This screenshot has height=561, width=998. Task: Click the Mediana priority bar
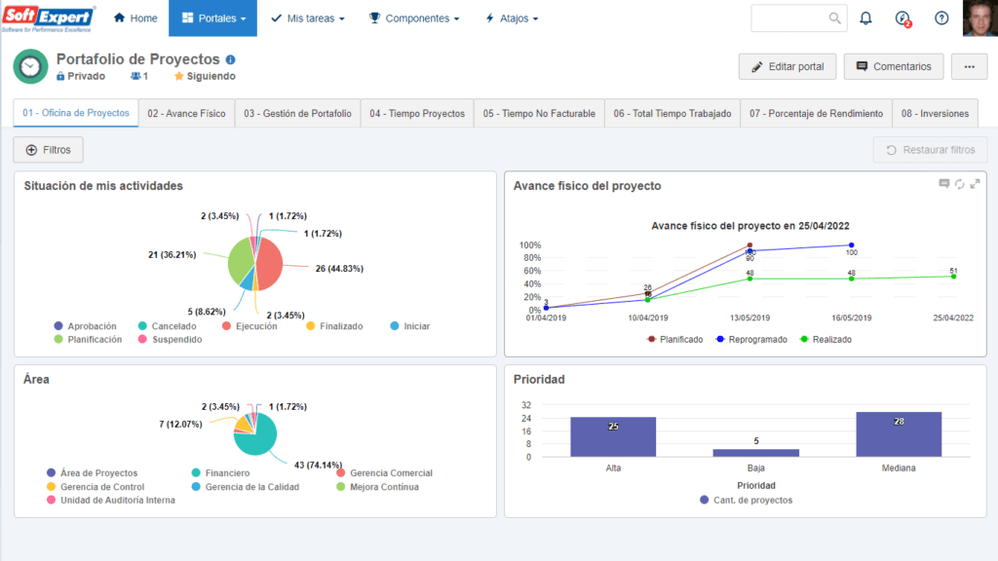click(x=899, y=433)
